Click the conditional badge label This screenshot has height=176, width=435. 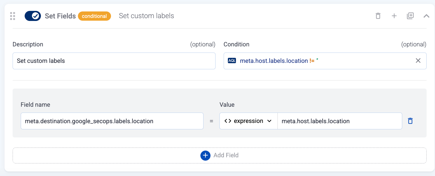(x=94, y=16)
